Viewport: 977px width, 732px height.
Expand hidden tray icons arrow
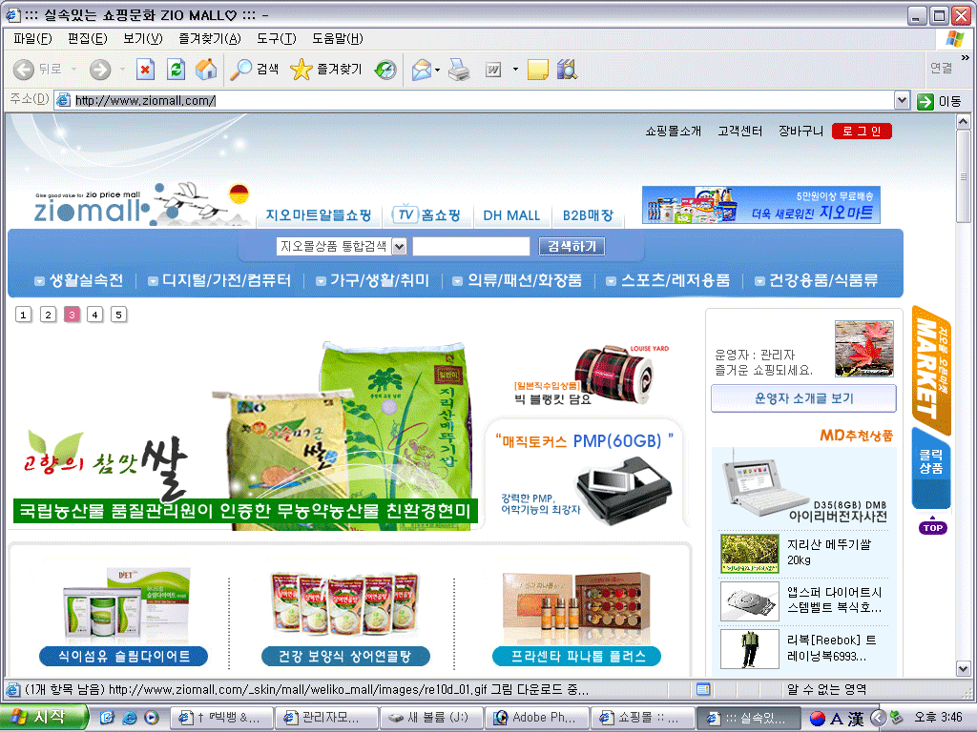point(878,719)
